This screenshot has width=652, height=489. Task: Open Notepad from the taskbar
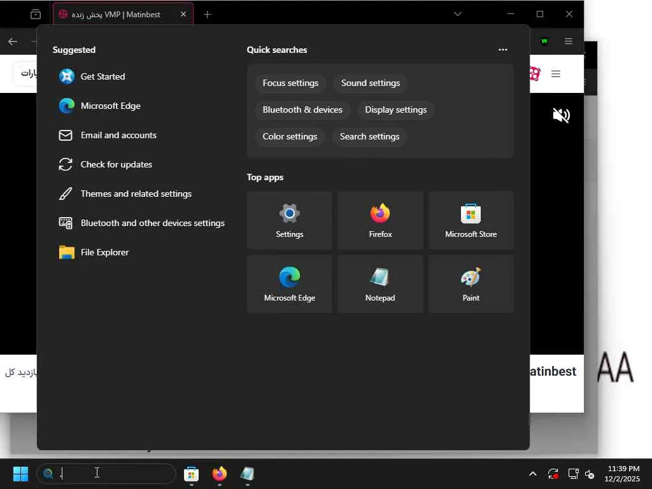pos(248,474)
